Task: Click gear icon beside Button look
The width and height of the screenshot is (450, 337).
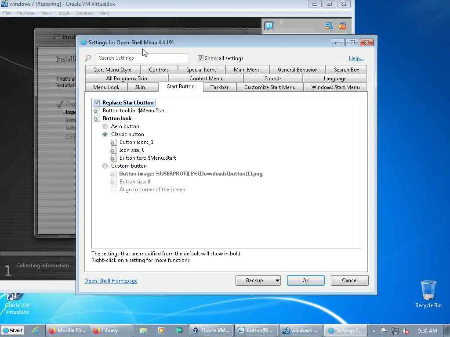Action: 97,118
